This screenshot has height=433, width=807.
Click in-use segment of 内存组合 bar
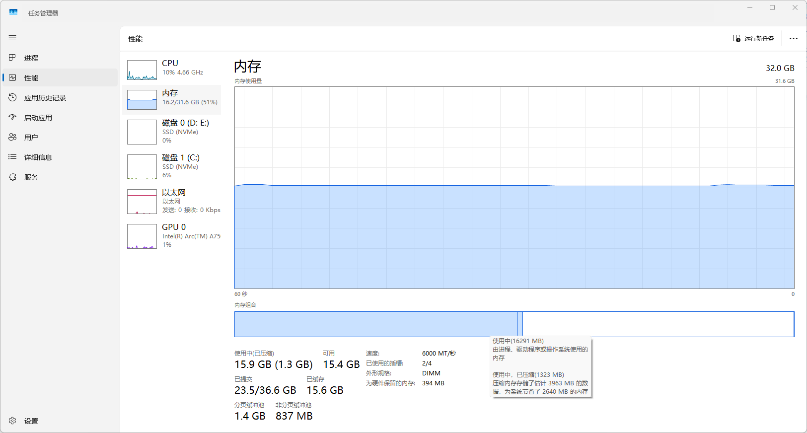[375, 324]
